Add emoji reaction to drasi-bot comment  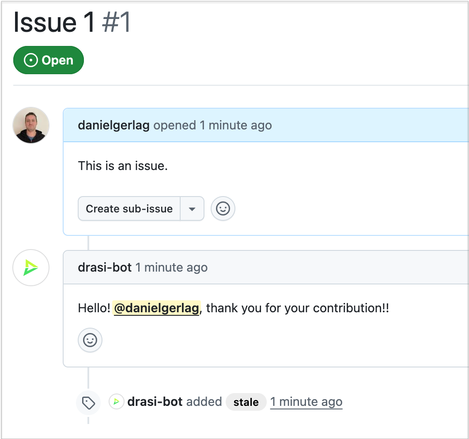(x=90, y=340)
